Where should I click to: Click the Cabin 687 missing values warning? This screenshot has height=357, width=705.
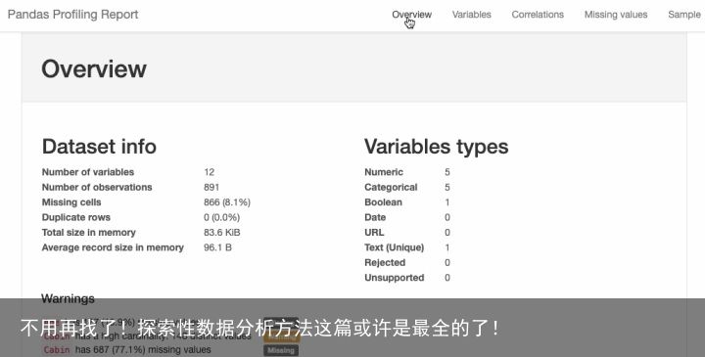[x=126, y=349]
